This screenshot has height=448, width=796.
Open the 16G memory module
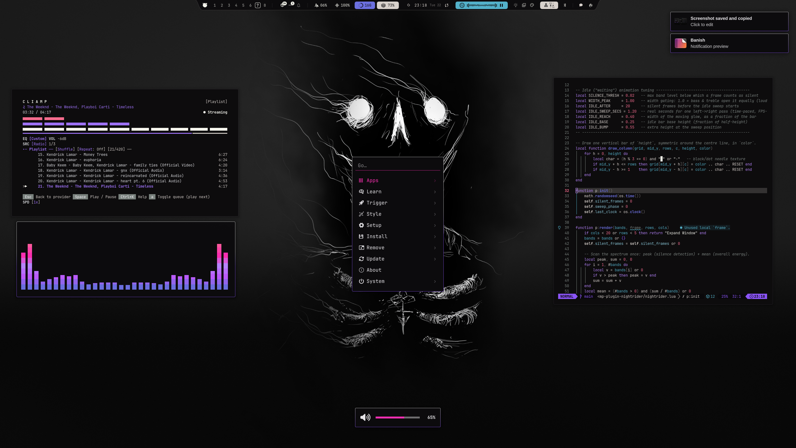click(365, 5)
